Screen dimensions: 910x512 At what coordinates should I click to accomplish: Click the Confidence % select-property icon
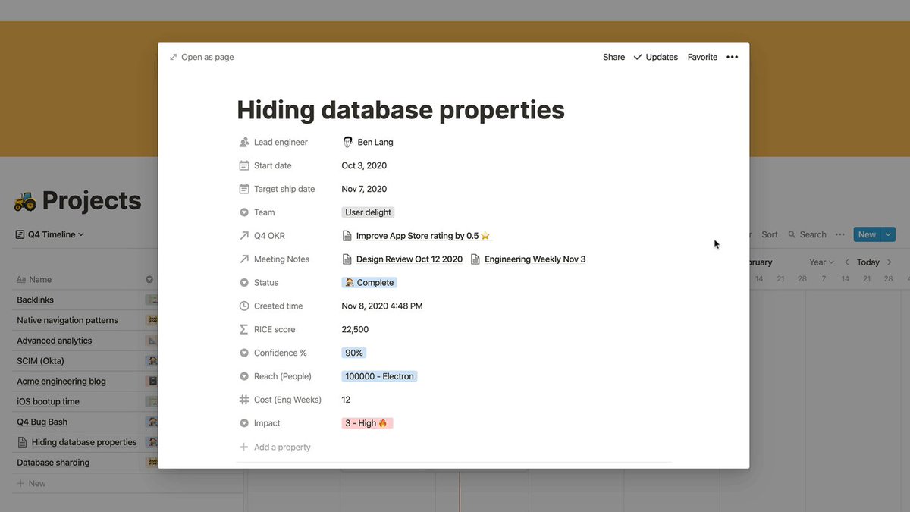pos(244,353)
